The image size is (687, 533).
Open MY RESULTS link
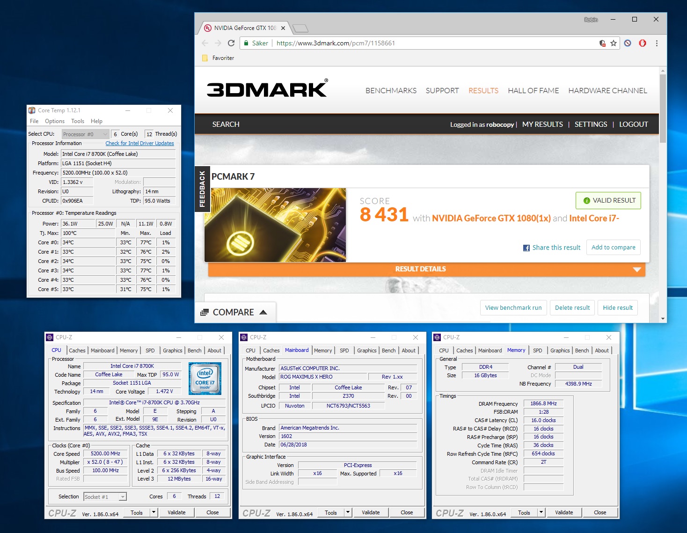pos(542,124)
